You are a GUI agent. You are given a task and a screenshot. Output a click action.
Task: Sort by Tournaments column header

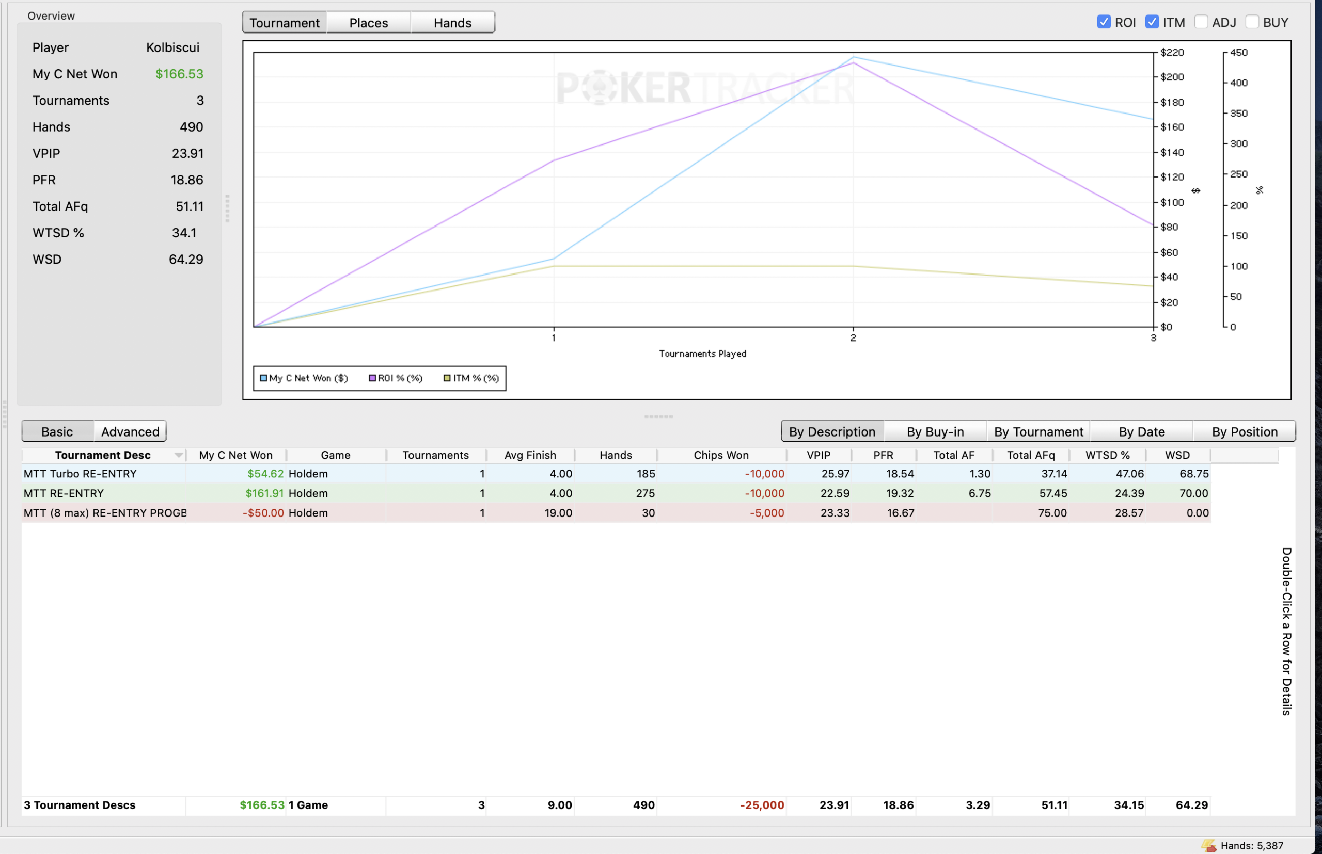click(436, 455)
